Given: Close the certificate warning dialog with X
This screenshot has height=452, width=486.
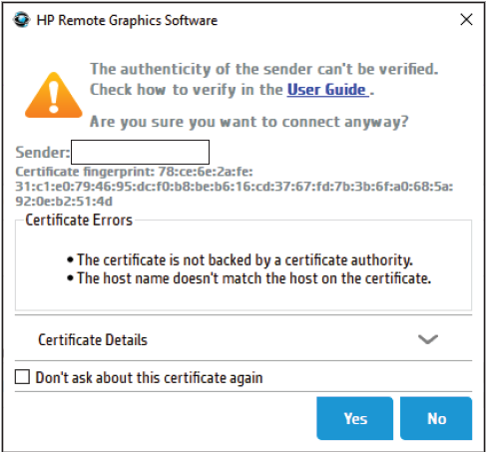Looking at the screenshot, I should pyautogui.click(x=466, y=20).
